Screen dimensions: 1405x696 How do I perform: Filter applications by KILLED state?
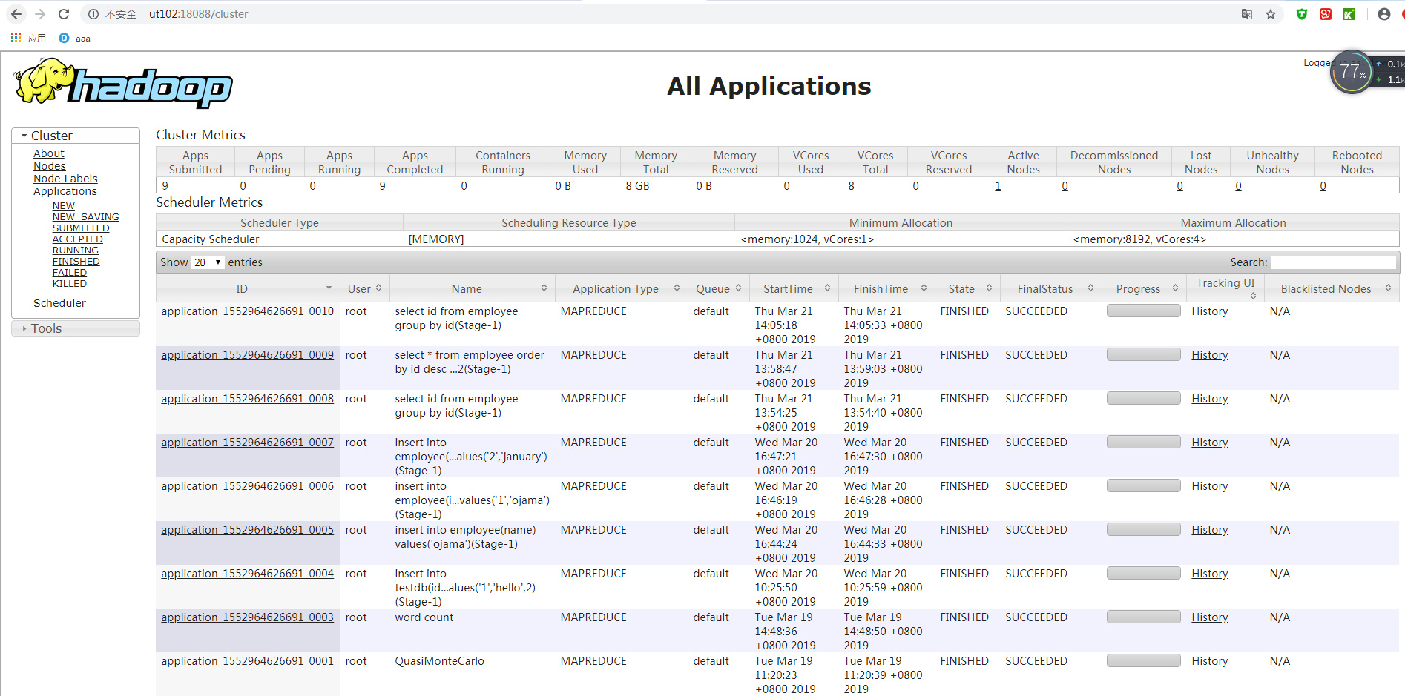tap(70, 284)
